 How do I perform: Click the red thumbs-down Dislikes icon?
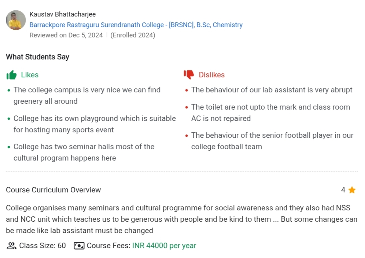pyautogui.click(x=189, y=75)
